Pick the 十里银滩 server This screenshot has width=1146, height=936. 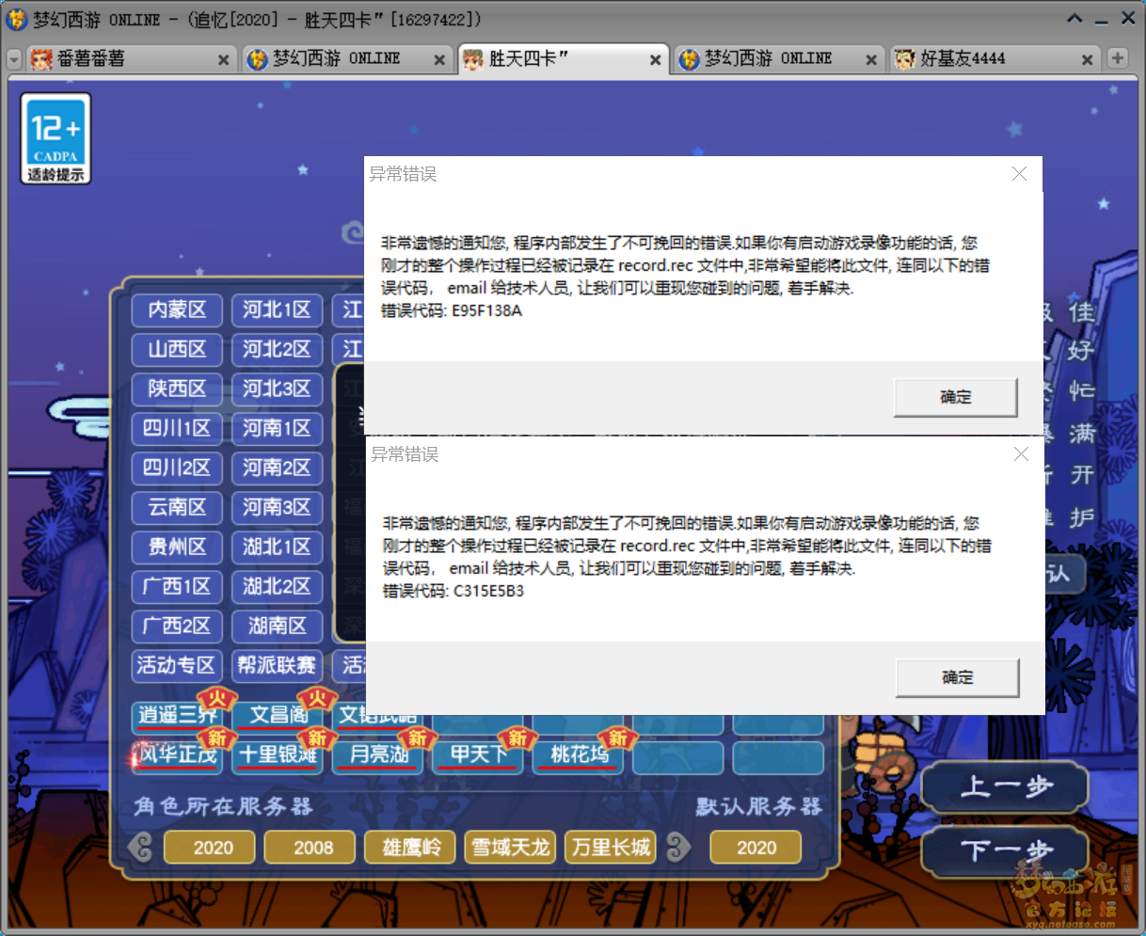(278, 755)
